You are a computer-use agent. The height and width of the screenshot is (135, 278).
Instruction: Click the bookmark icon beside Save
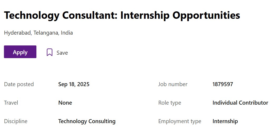click(49, 52)
